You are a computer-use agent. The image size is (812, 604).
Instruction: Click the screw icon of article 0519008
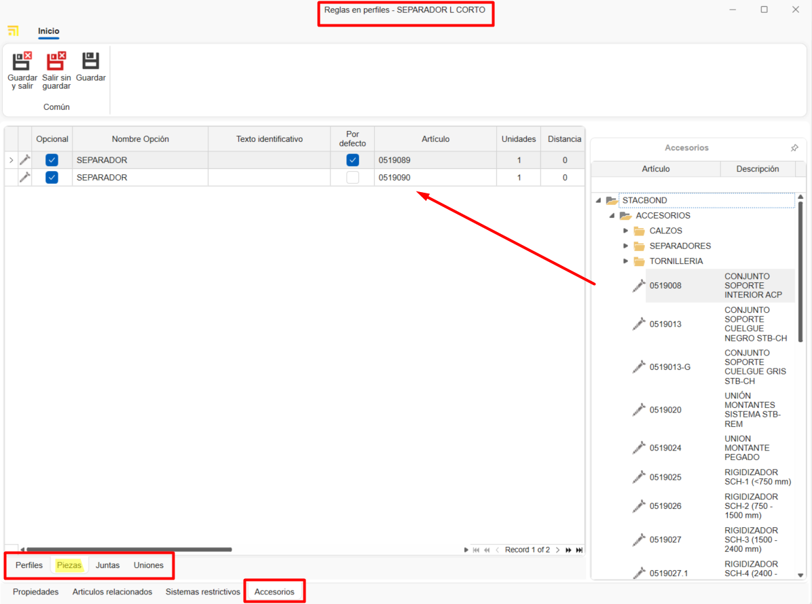coord(639,286)
